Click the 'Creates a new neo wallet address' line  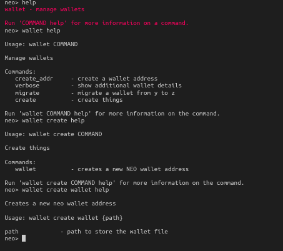point(60,204)
